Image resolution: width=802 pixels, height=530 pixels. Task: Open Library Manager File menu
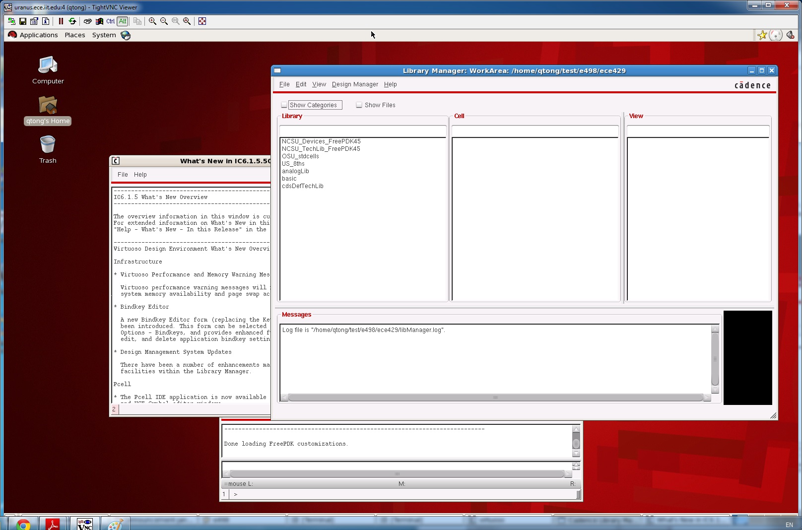coord(284,84)
